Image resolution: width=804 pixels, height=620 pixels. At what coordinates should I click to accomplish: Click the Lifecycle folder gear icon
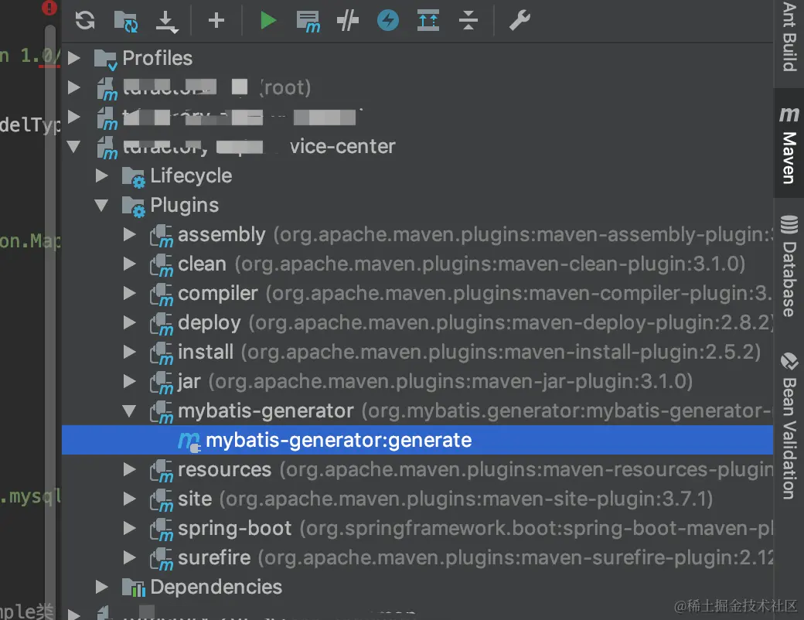pyautogui.click(x=133, y=178)
